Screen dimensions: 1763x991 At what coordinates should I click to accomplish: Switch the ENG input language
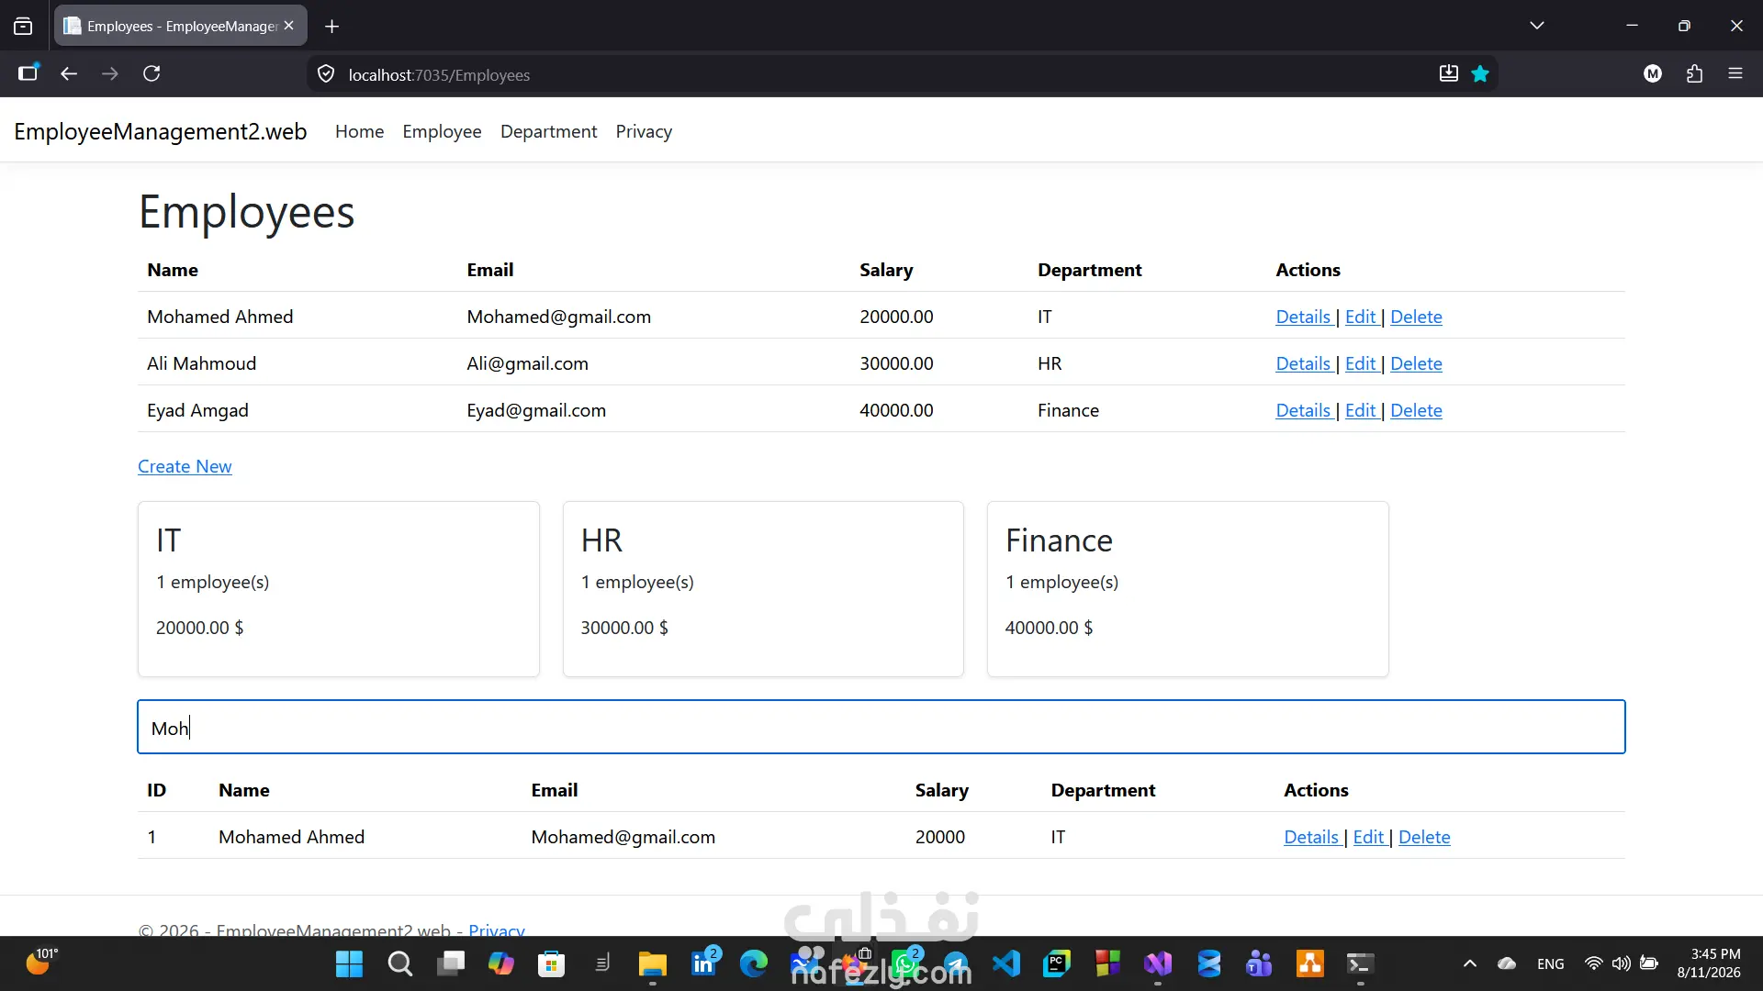click(x=1551, y=963)
